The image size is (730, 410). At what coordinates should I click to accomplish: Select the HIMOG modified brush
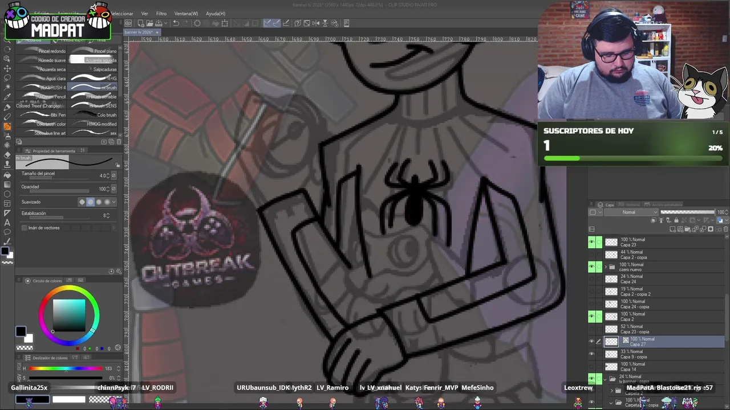[93, 124]
